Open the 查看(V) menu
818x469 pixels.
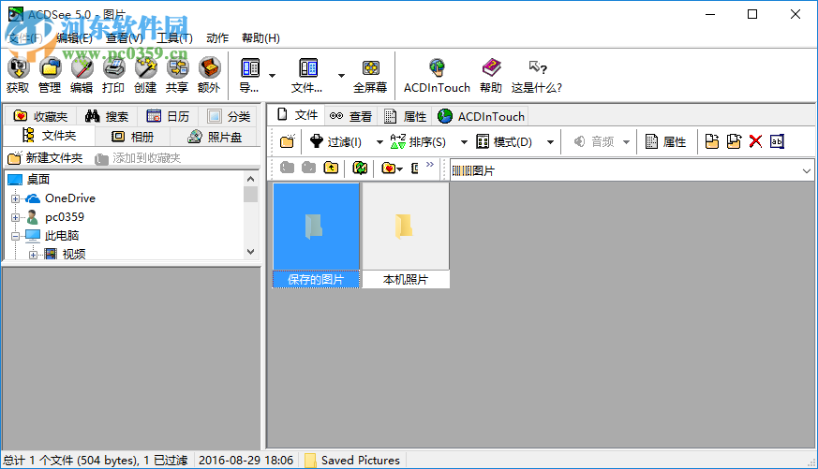(x=125, y=38)
